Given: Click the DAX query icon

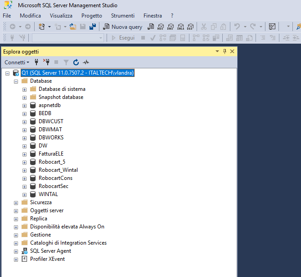Looking at the screenshot, I should click(x=190, y=27).
